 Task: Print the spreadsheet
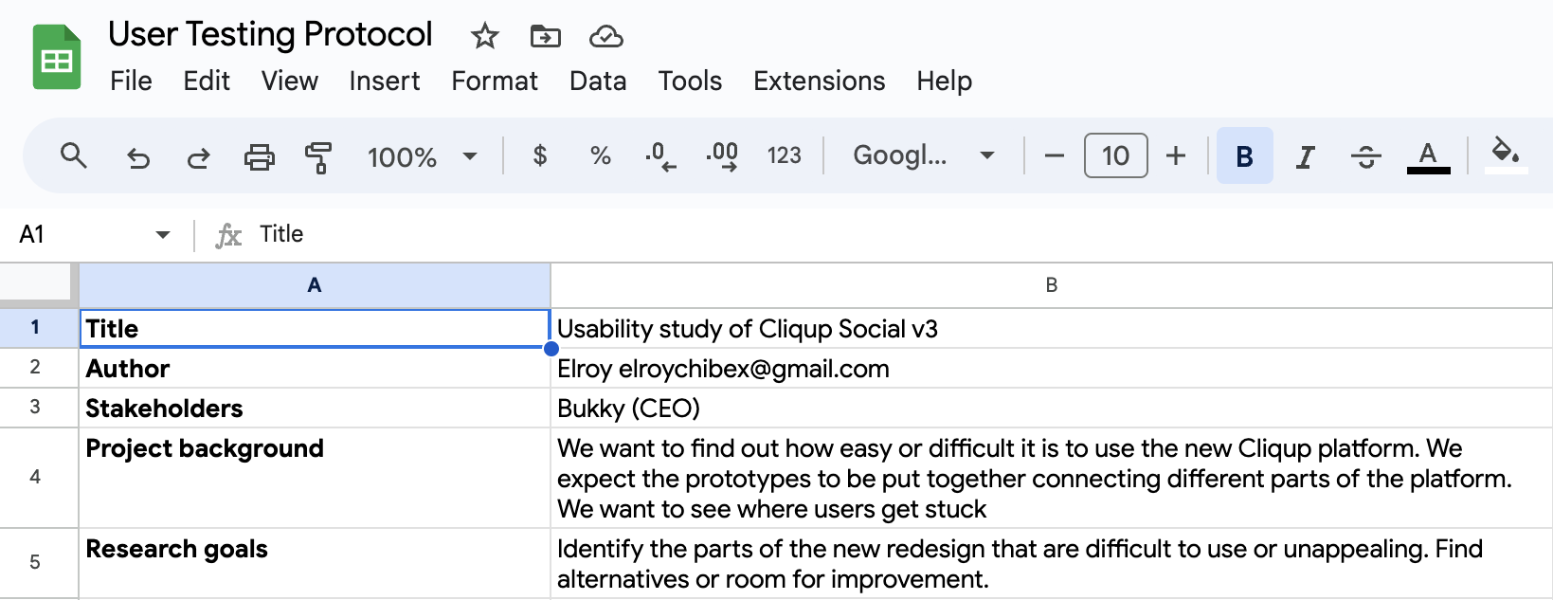coord(259,156)
